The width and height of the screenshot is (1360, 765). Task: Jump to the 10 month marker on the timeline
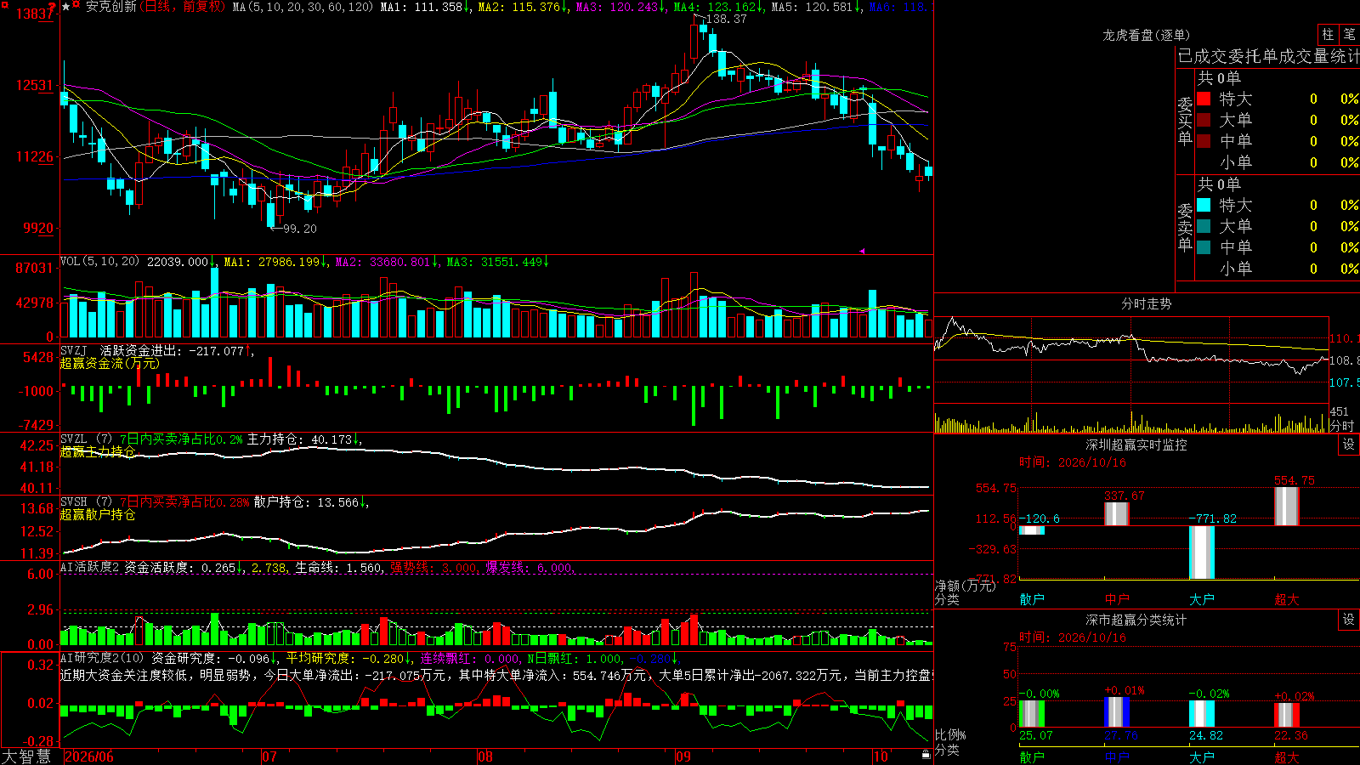click(881, 756)
